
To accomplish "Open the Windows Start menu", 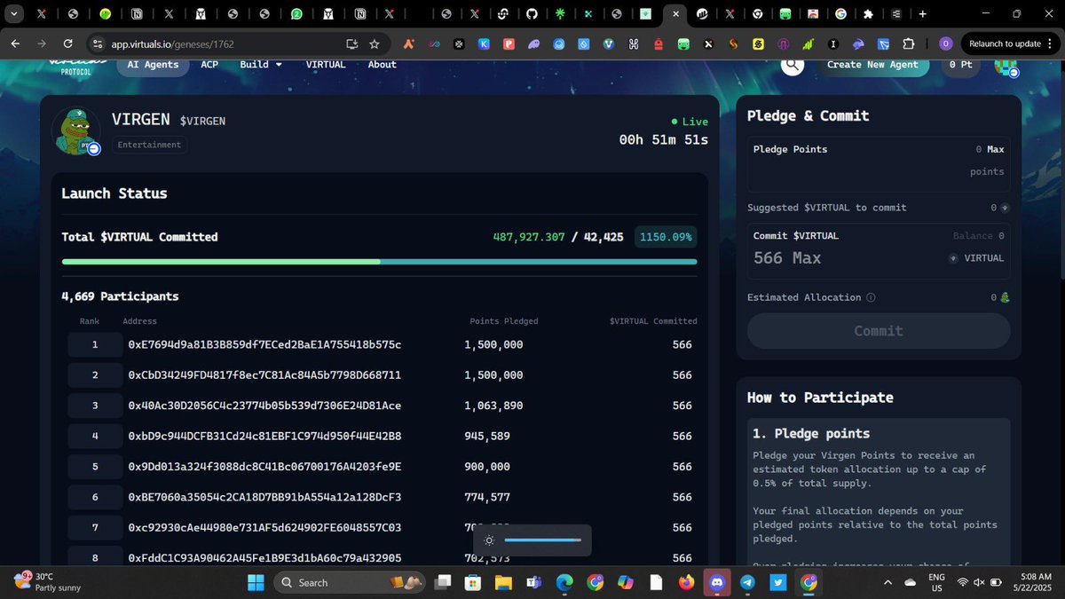I will click(x=256, y=582).
